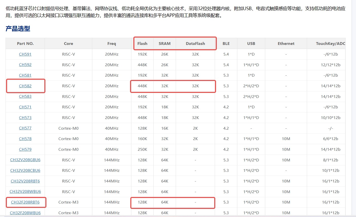
Task: Open the CH32V208WBU6 link
Action: [25, 191]
